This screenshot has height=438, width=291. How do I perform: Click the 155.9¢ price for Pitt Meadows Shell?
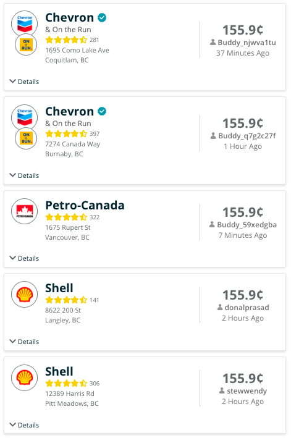pos(243,379)
